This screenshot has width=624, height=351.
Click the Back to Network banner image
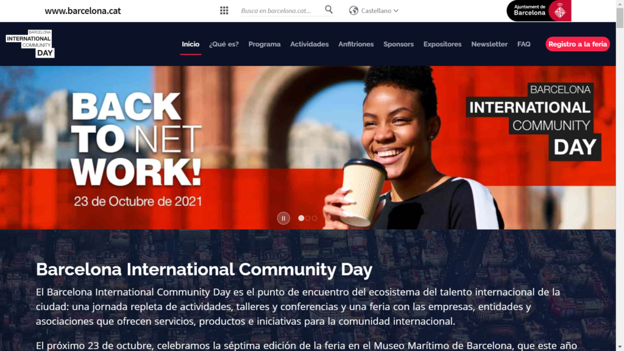308,147
